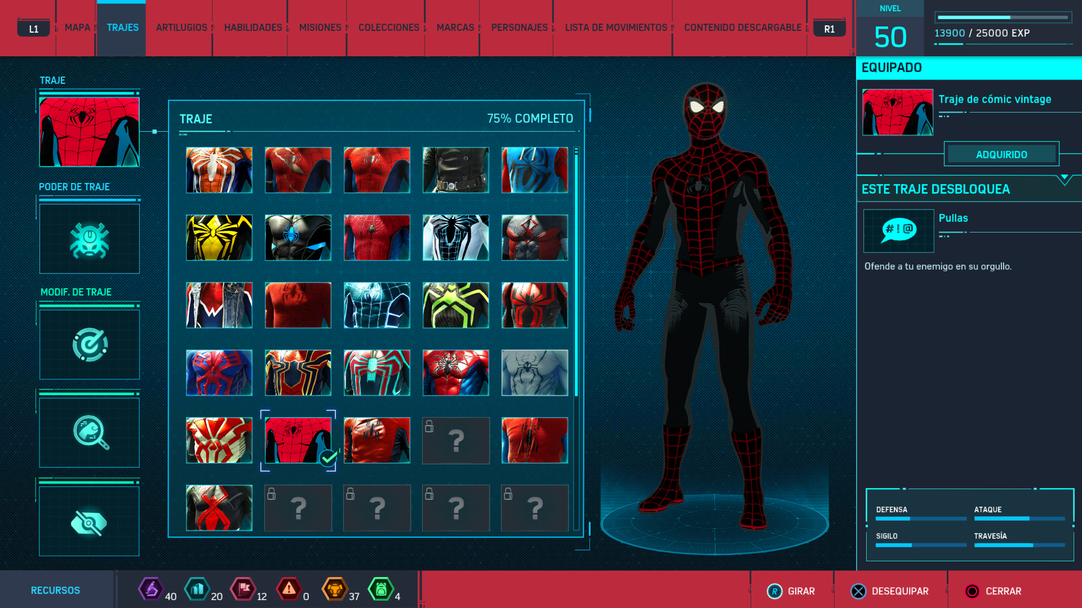Viewport: 1082px width, 608px height.
Task: Click the TRAVESÍA stat bar
Action: (1019, 545)
